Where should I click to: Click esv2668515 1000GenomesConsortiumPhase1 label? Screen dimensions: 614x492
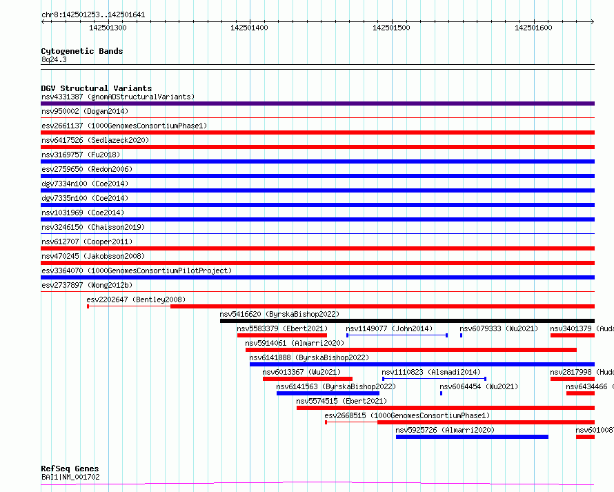pyautogui.click(x=407, y=415)
